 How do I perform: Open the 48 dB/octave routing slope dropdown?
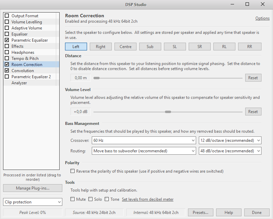coord(230,151)
